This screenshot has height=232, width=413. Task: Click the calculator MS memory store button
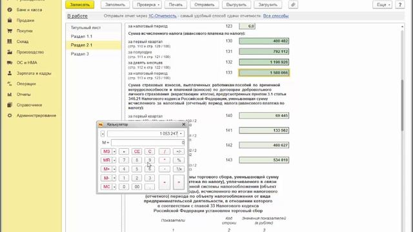[x=106, y=151]
